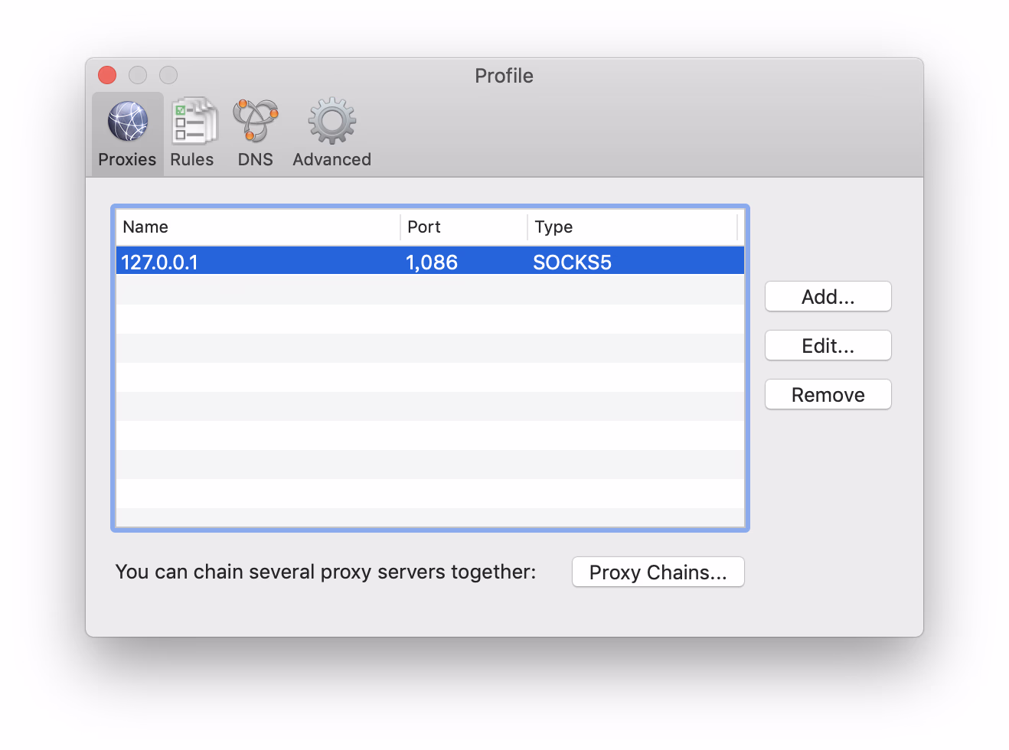Select the 127.0.0.1 proxy name cell

160,262
